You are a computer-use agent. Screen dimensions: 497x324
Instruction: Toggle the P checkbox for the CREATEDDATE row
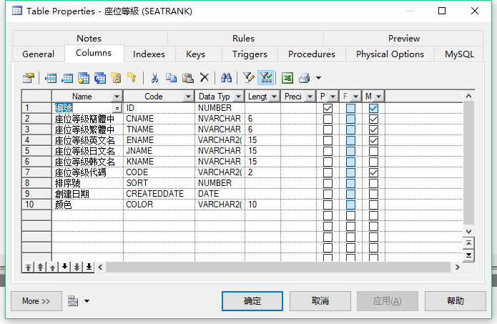pyautogui.click(x=328, y=194)
